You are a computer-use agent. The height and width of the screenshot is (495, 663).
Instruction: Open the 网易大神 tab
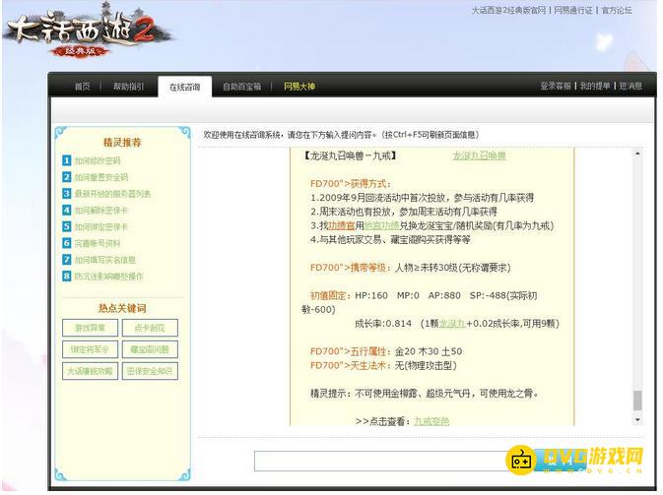pos(299,87)
